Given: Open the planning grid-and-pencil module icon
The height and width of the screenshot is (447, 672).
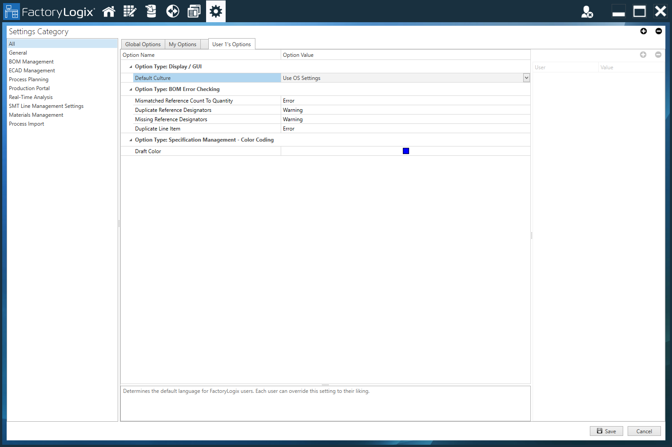Looking at the screenshot, I should tap(130, 11).
